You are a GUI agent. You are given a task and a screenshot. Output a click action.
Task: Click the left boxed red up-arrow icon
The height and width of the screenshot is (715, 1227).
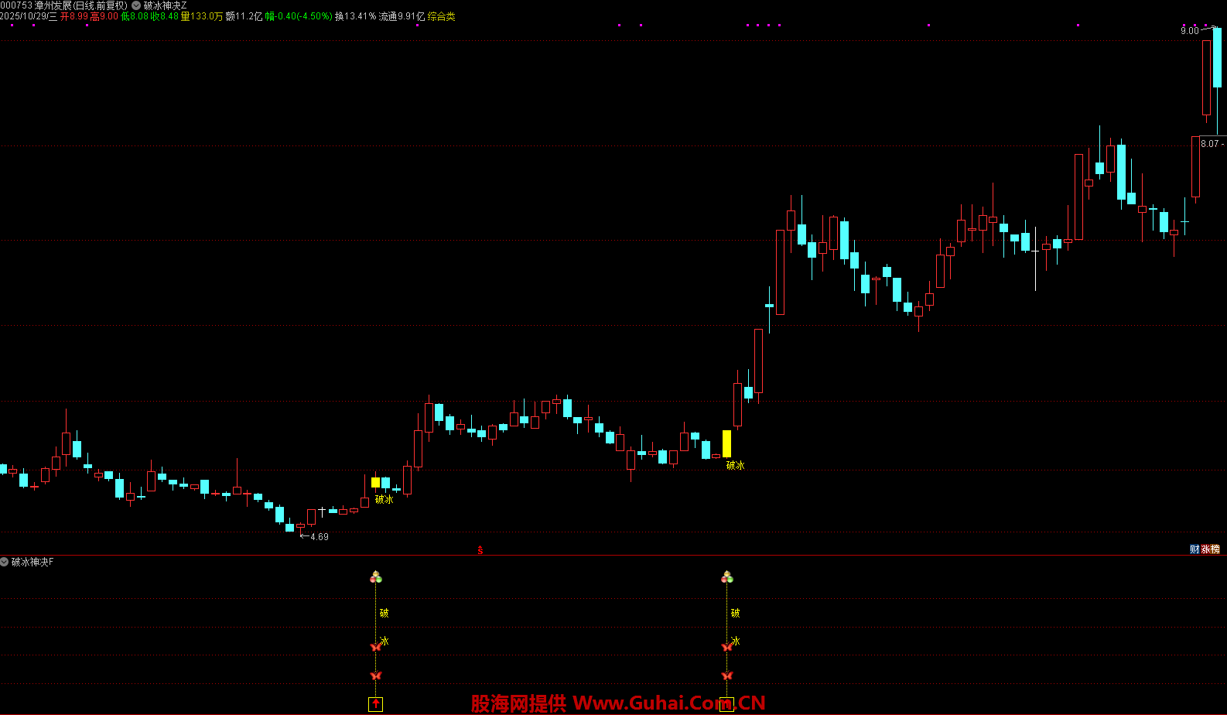coord(376,704)
